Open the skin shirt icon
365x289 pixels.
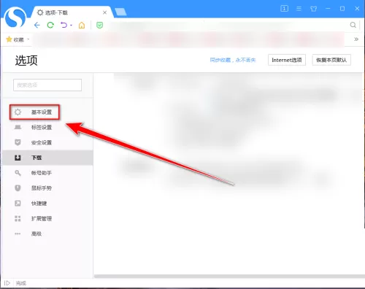(314, 9)
